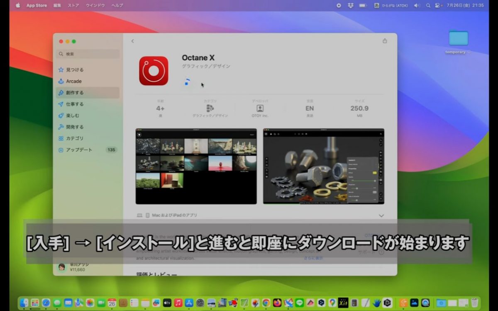Open Google Maps in the Dock
This screenshot has width=498, height=311.
click(x=332, y=303)
